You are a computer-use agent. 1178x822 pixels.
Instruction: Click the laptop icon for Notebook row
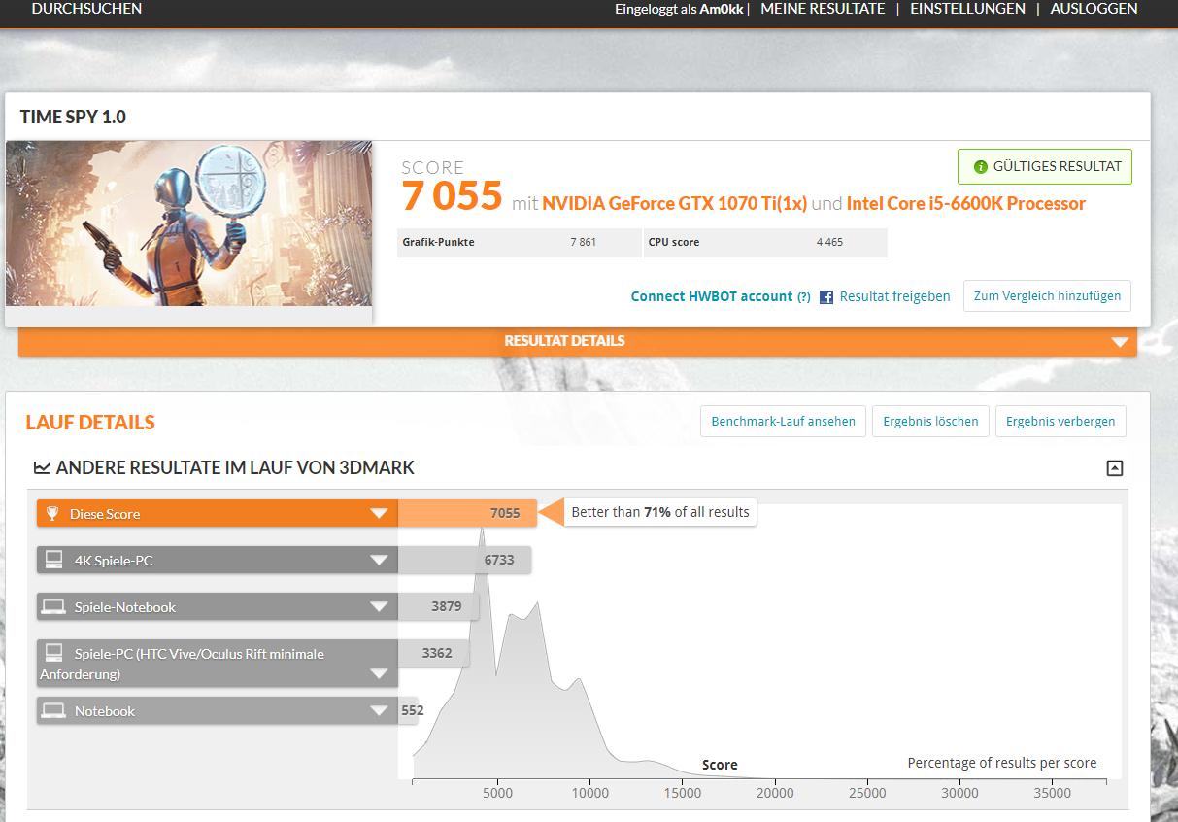tap(53, 710)
